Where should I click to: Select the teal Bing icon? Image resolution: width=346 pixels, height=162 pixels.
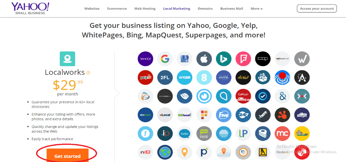pyautogui.click(x=224, y=59)
